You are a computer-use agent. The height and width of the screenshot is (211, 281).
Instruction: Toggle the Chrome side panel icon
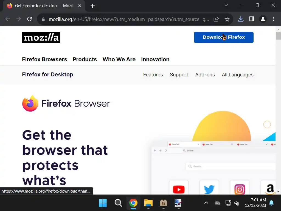(x=252, y=19)
